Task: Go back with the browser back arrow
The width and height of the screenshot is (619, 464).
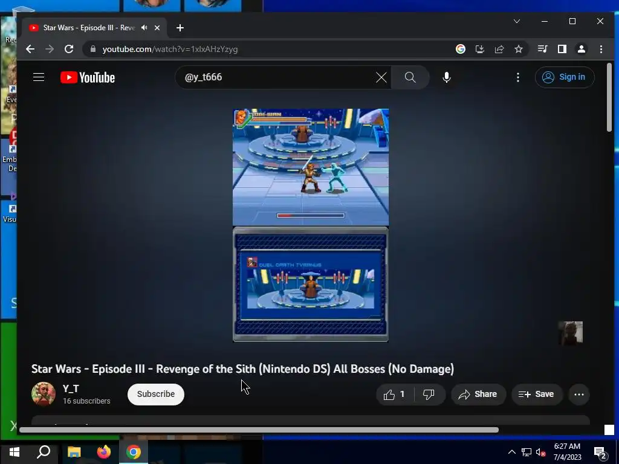Action: point(30,49)
